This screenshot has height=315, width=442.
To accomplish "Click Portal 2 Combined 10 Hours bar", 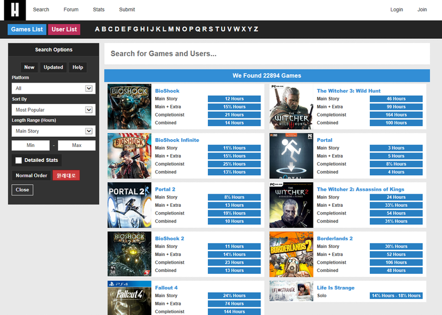I will click(234, 221).
